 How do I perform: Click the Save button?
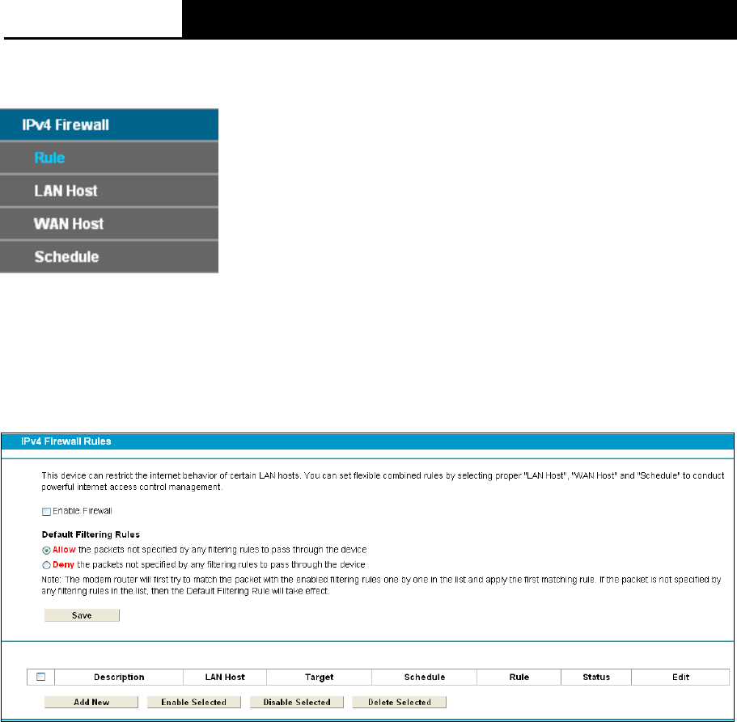click(82, 615)
